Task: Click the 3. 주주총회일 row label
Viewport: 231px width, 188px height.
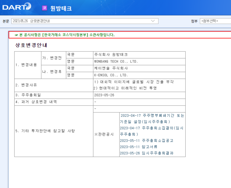Action: pos(28,95)
